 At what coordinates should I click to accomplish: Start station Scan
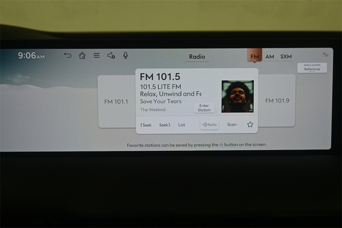click(232, 124)
